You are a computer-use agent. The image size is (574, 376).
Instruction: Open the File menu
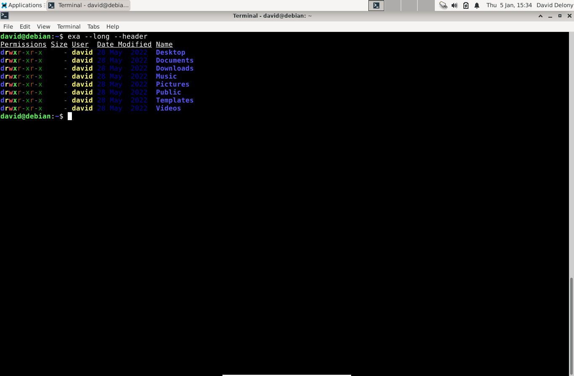click(x=8, y=26)
